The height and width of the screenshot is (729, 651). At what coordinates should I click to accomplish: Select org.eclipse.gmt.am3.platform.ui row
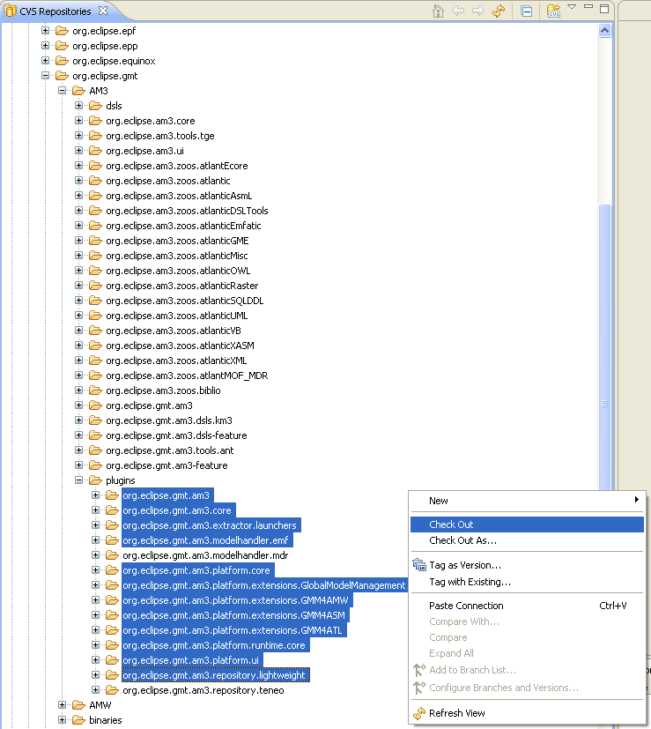(192, 660)
